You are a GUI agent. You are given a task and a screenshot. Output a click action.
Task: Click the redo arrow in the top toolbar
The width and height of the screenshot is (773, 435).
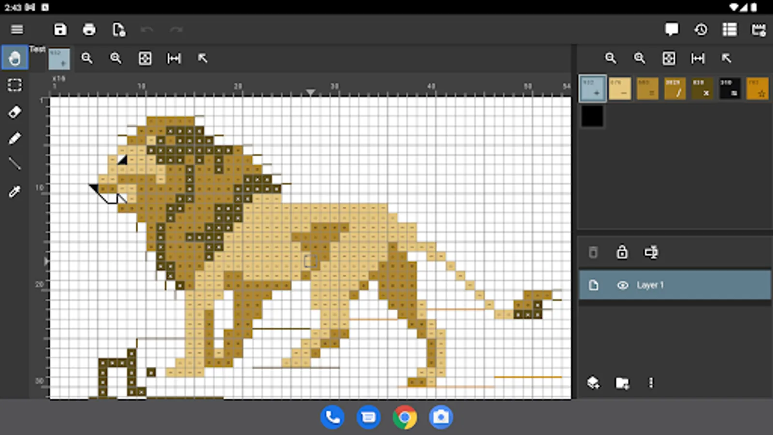[x=176, y=29]
